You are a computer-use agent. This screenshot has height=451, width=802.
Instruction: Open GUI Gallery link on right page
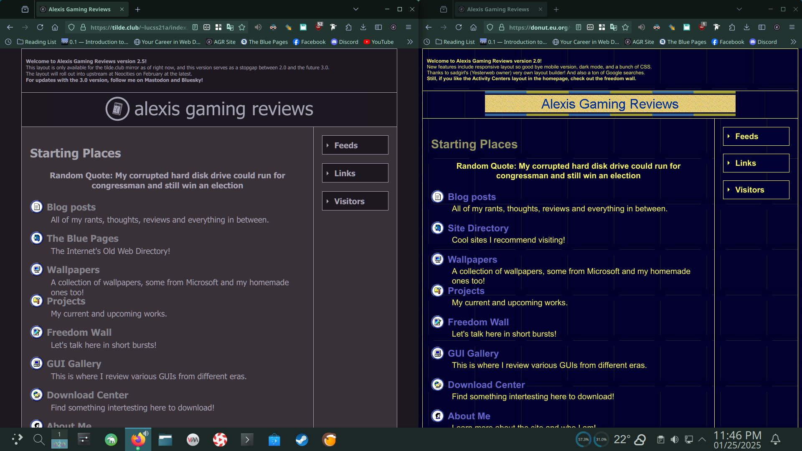click(x=473, y=353)
